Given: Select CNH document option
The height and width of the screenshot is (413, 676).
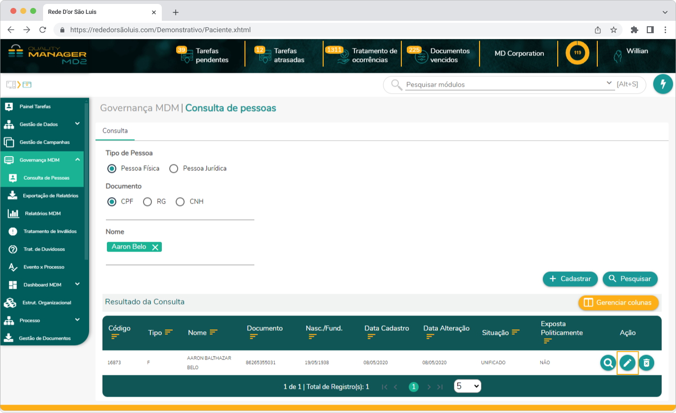Looking at the screenshot, I should (180, 202).
